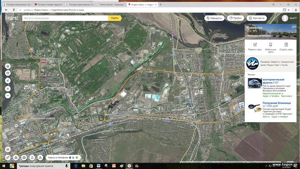The width and height of the screenshot is (300, 169).
Task: Click the road events triangle icon
Action: 40,157
